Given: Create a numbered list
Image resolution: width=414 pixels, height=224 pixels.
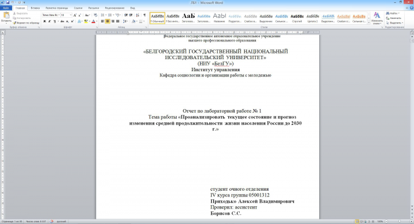Looking at the screenshot, I should 110,15.
